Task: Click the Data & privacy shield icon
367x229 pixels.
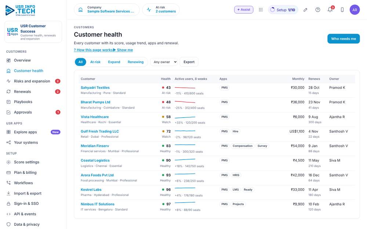Action: 8,224
